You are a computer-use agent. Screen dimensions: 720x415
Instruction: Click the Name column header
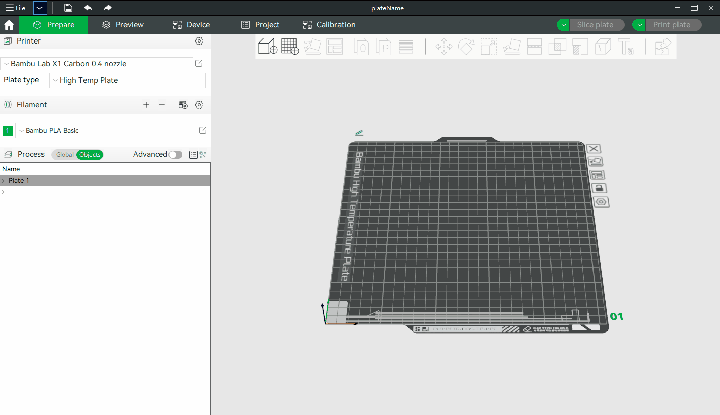pos(90,169)
